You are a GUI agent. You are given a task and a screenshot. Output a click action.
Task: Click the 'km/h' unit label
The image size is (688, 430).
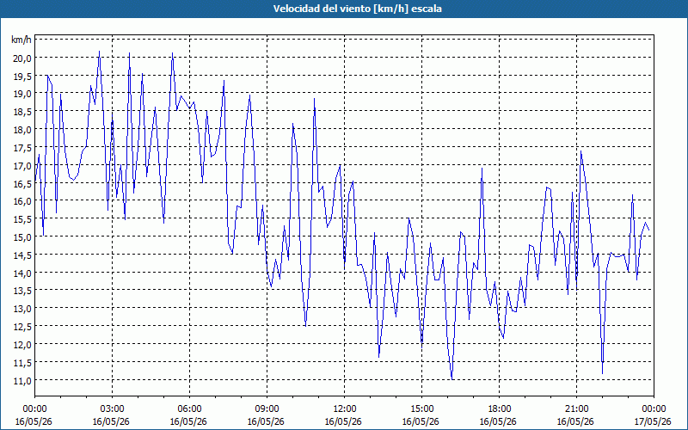coord(21,40)
